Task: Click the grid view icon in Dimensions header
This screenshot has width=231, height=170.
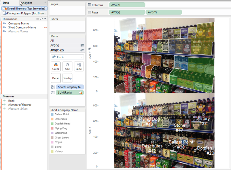Action: 38,19
